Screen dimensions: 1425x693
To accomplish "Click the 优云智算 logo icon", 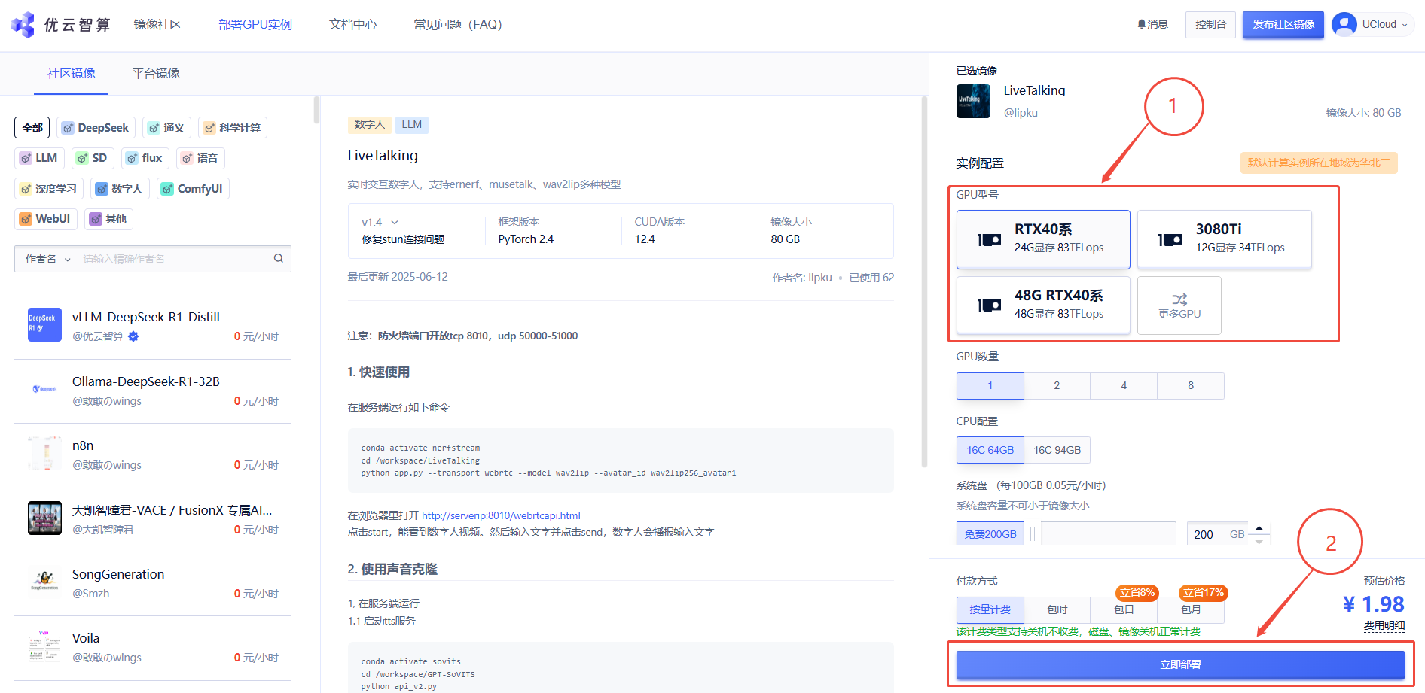I will 23,25.
